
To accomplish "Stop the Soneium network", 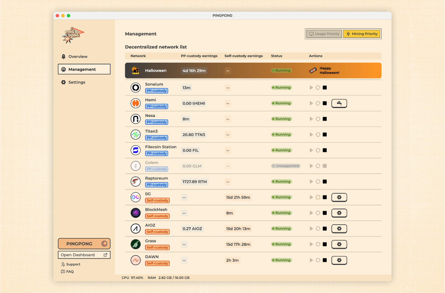I will (325, 88).
